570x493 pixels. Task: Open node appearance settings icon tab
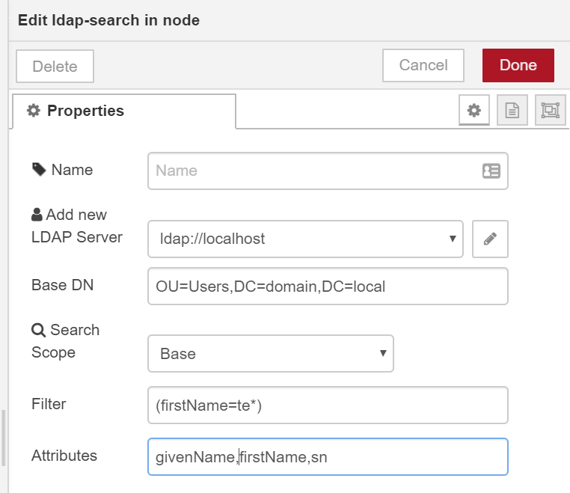coord(551,110)
